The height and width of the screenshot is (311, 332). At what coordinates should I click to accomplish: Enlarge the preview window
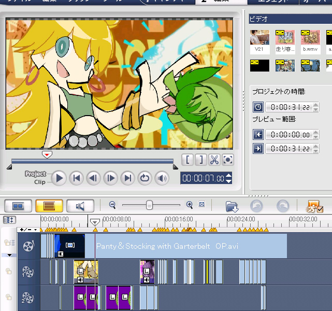pos(227,160)
